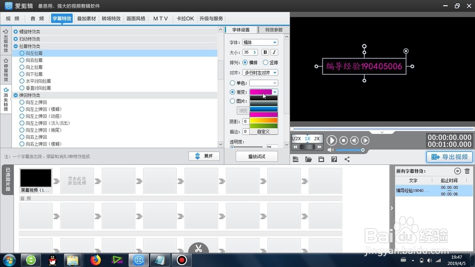475x267 pixels.
Task: Click the new project icon
Action: [x=295, y=159]
